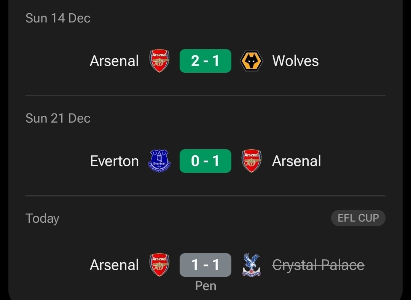Click the Wolves team name
411x300 pixels.
pyautogui.click(x=295, y=61)
